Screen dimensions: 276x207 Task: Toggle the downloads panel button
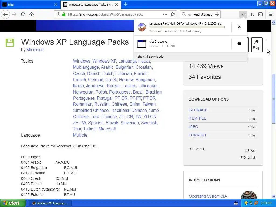pos(243,14)
